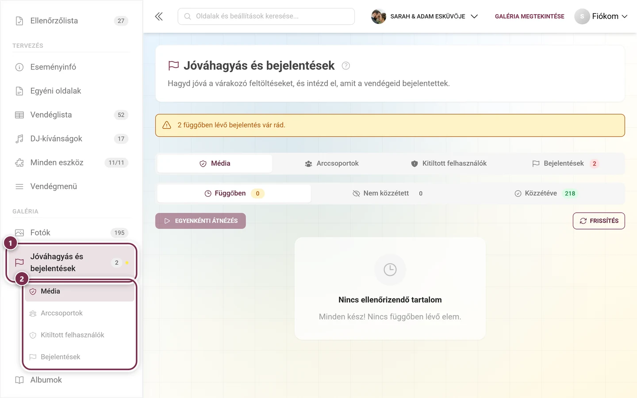This screenshot has width=637, height=398.
Task: Open the Kitiltott felhasználók tab
Action: point(449,164)
